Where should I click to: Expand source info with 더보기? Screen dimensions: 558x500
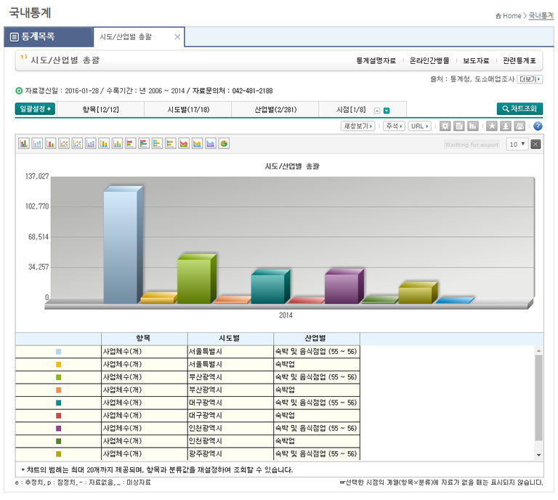click(530, 79)
